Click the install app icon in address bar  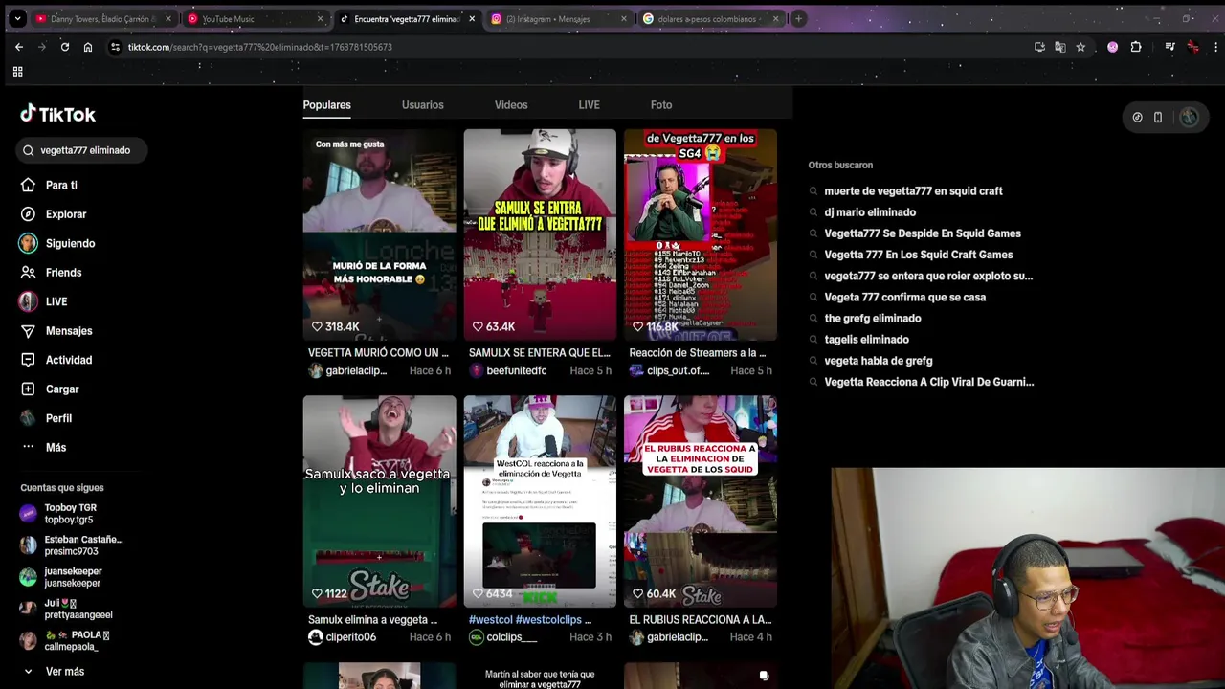click(1039, 47)
